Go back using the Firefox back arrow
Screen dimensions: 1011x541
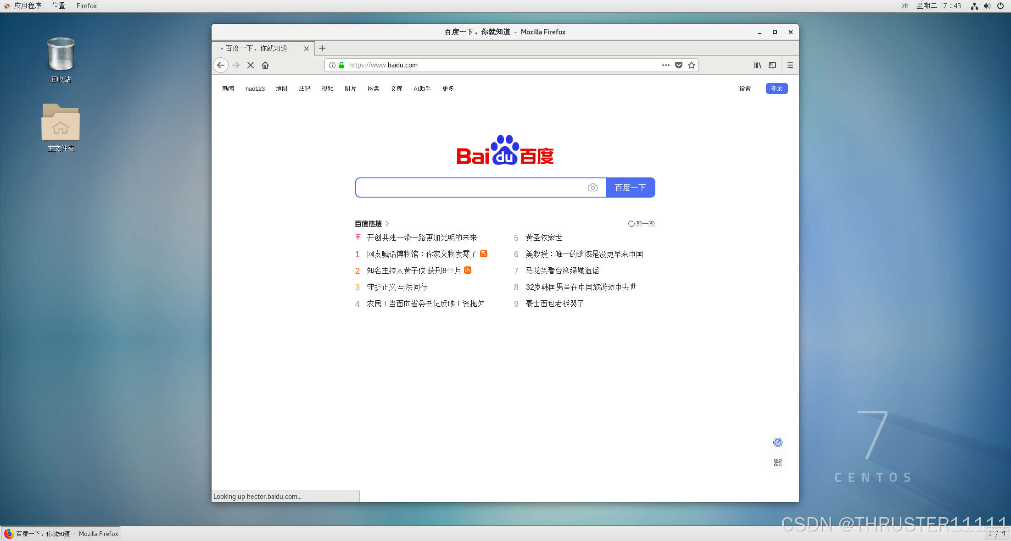pos(221,65)
